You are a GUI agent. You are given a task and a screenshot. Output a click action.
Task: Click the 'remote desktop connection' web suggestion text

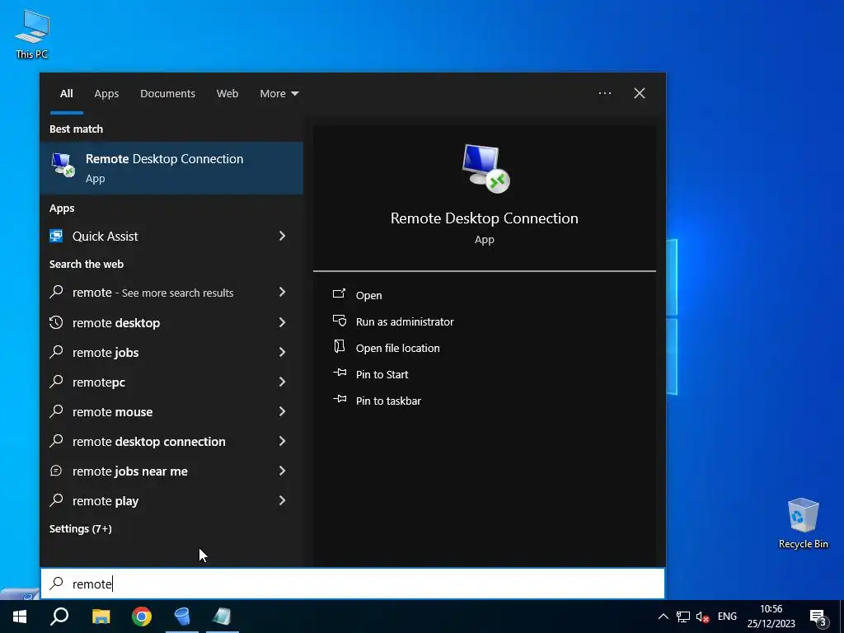click(149, 442)
